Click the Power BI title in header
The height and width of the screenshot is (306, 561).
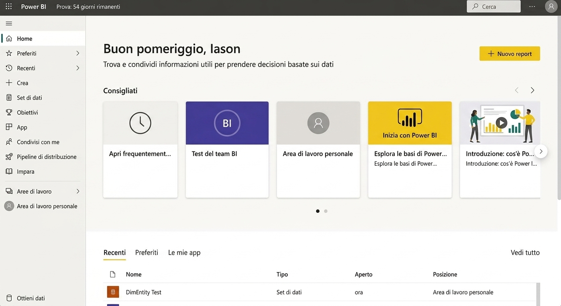(33, 7)
